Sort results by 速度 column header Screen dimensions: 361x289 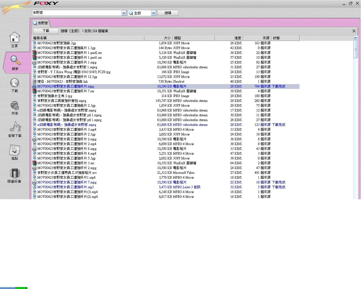[x=229, y=38]
